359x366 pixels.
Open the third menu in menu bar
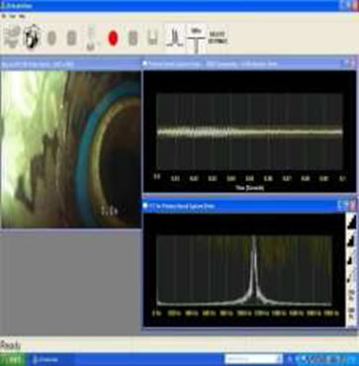22,16
